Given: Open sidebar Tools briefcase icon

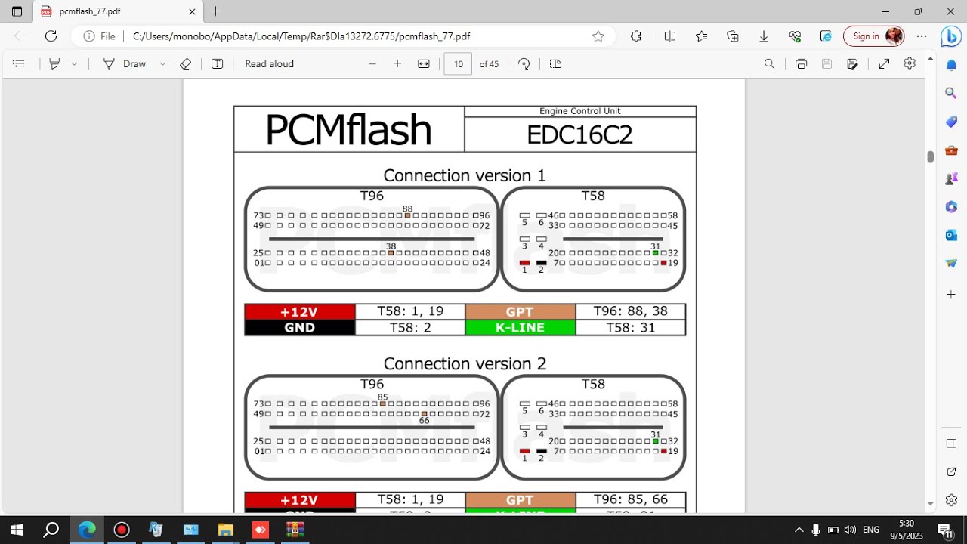Looking at the screenshot, I should [951, 150].
